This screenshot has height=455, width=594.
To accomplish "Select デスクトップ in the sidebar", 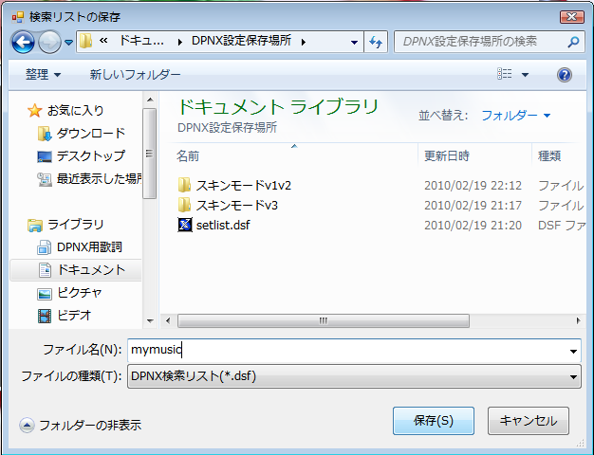I will [x=91, y=156].
